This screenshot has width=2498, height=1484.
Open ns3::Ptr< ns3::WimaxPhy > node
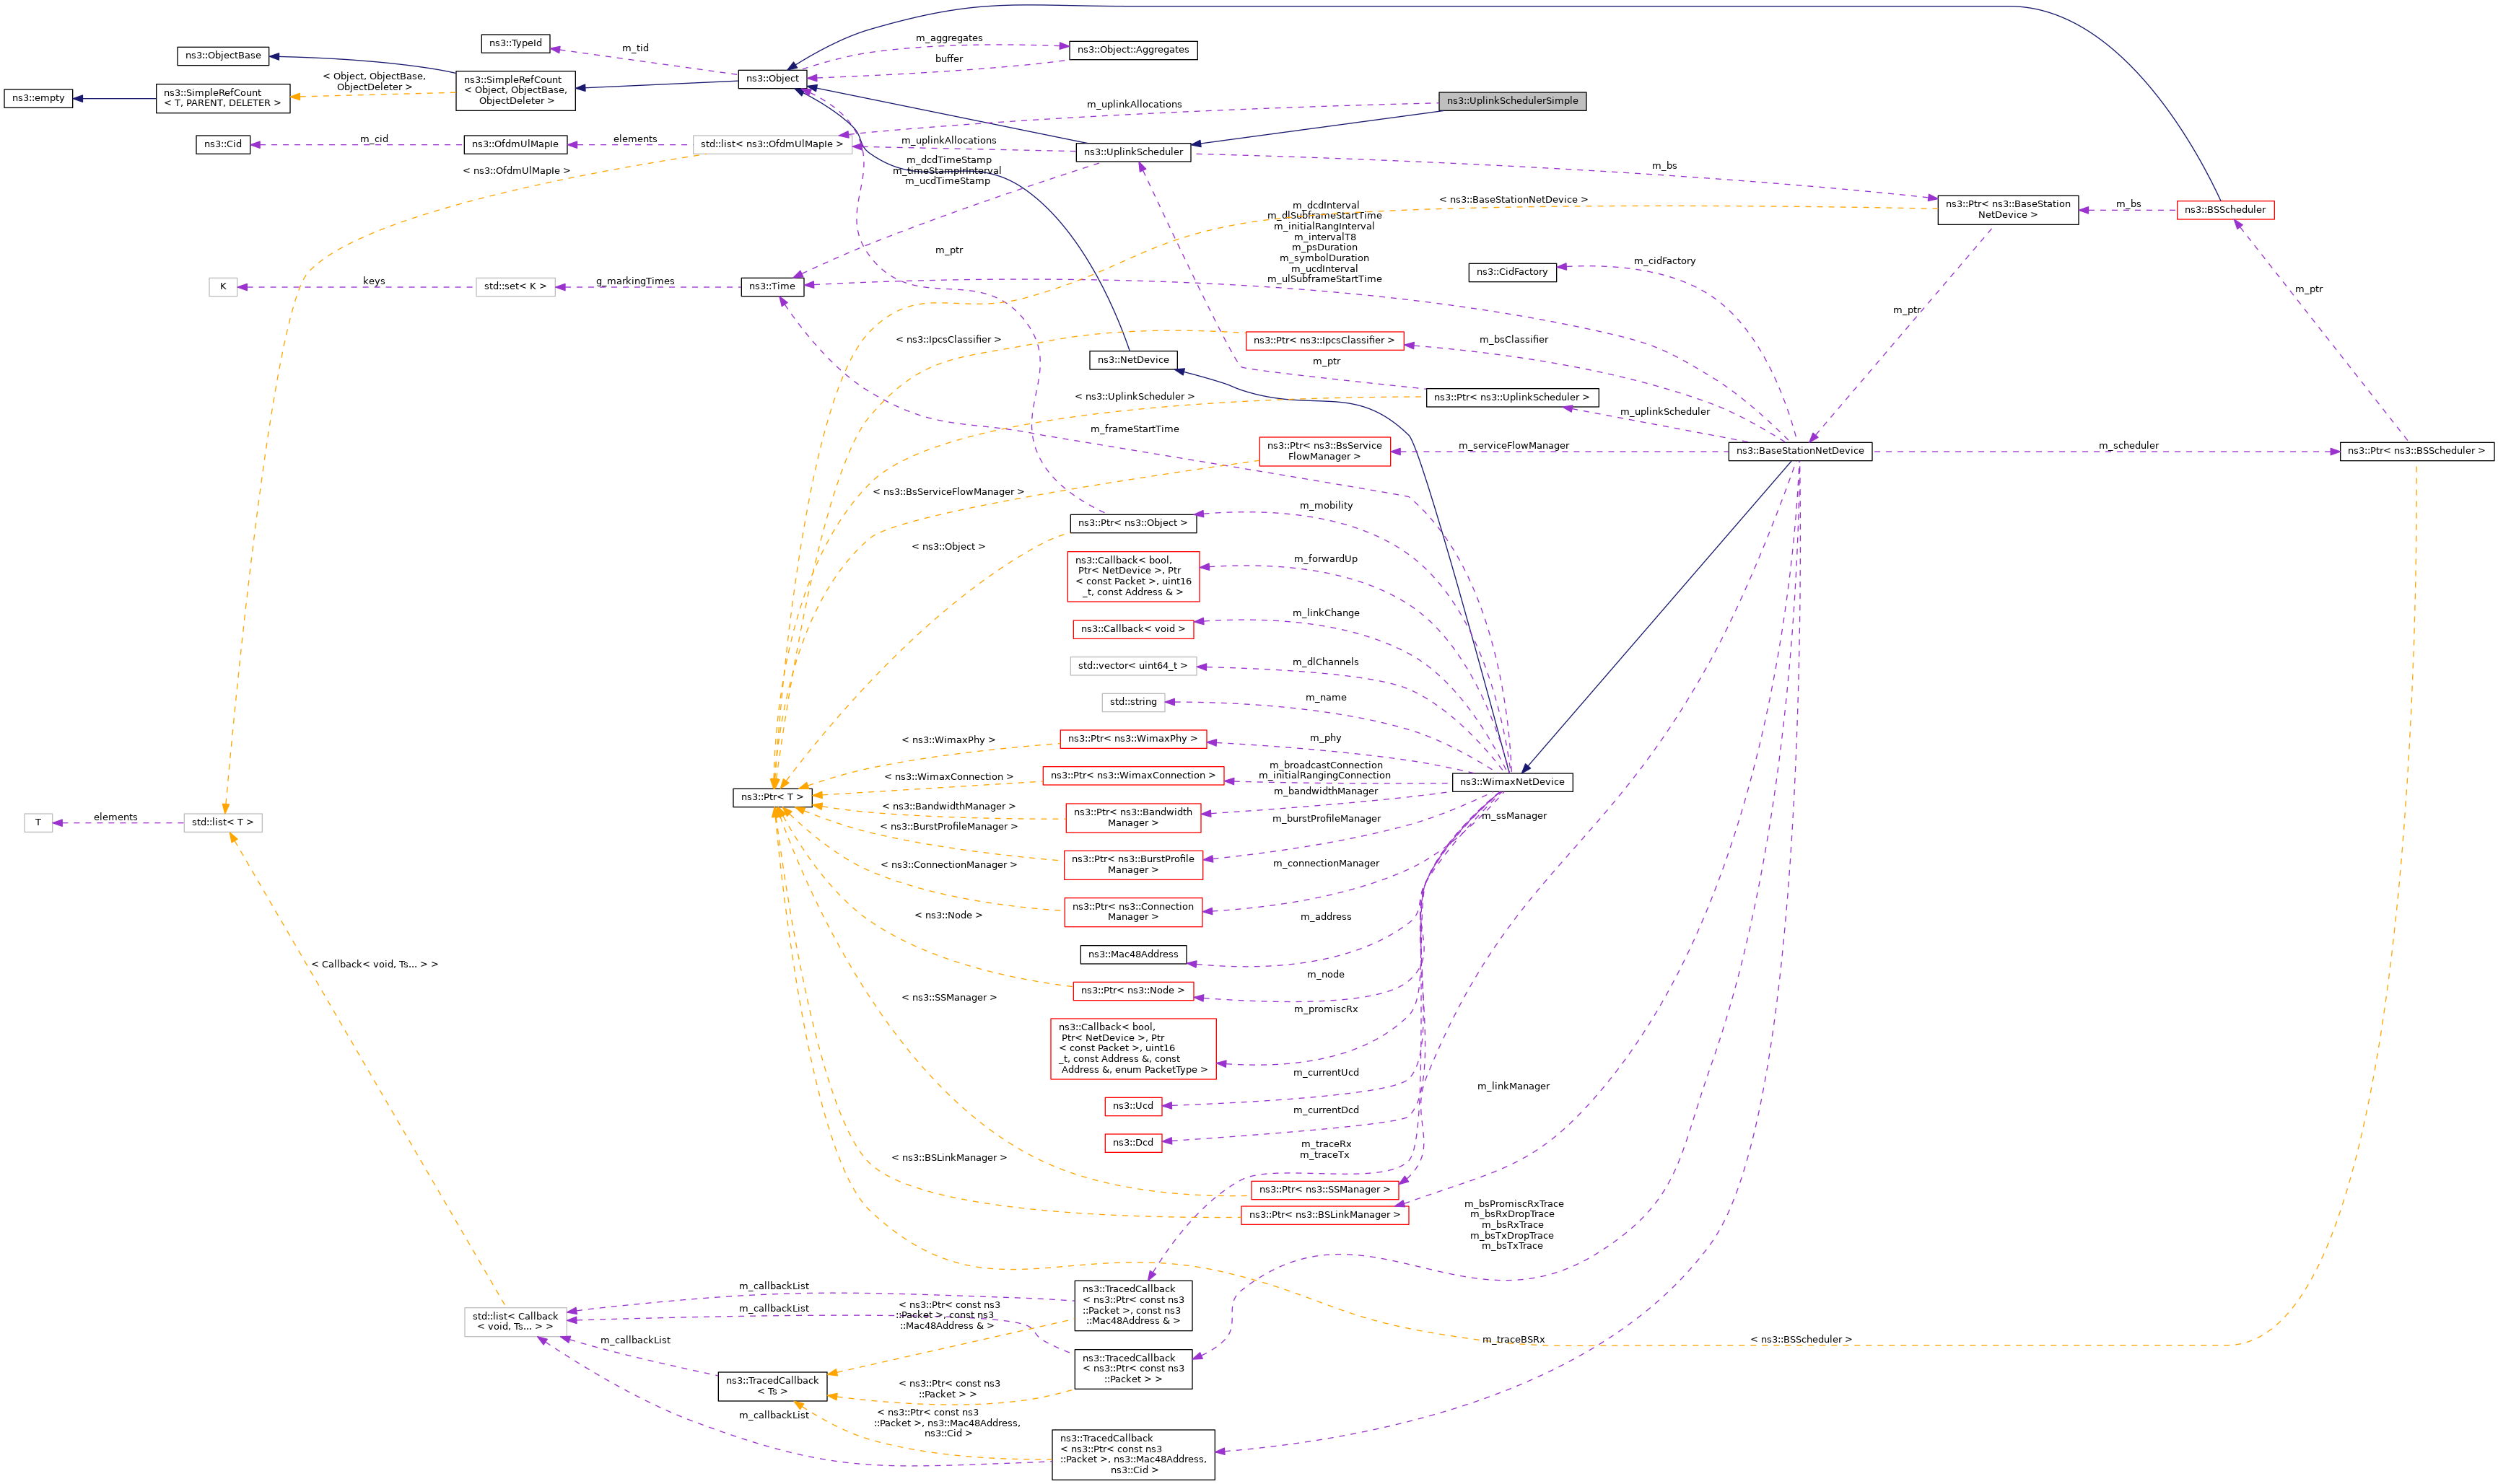click(x=1132, y=740)
